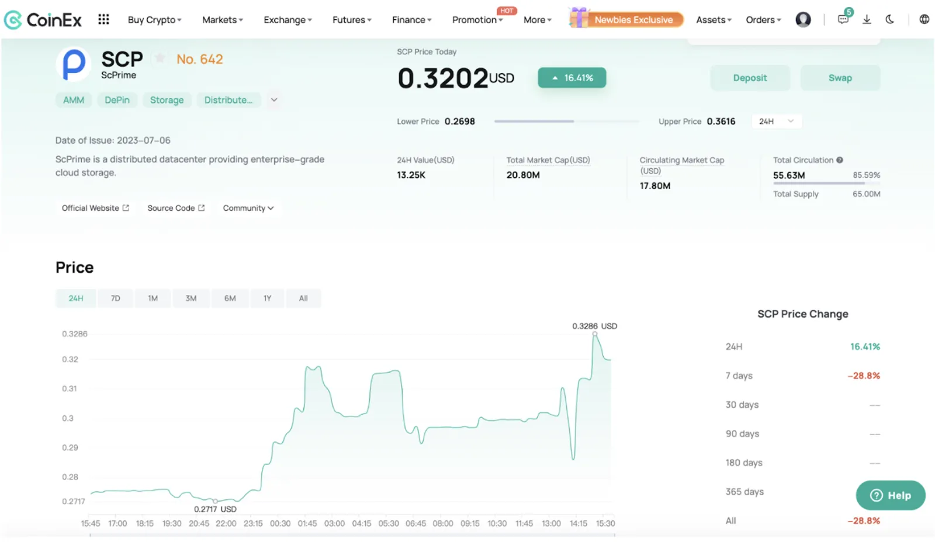Toggle dark mode moon icon
The height and width of the screenshot is (542, 935).
(x=889, y=19)
